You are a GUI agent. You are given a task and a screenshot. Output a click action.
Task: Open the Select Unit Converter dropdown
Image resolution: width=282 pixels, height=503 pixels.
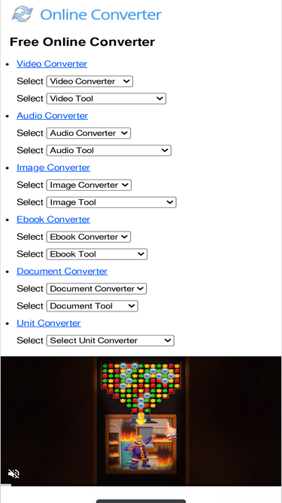point(111,341)
